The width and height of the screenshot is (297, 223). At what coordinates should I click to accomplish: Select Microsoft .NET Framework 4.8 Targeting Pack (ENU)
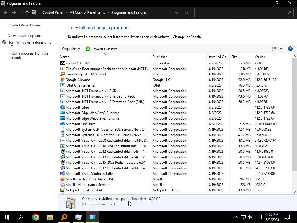click(174, 102)
